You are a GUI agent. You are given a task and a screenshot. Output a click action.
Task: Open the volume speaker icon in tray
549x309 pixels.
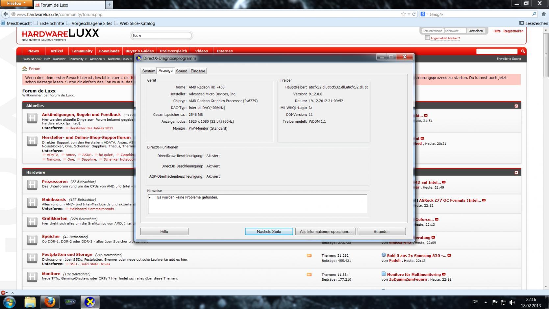(x=512, y=302)
